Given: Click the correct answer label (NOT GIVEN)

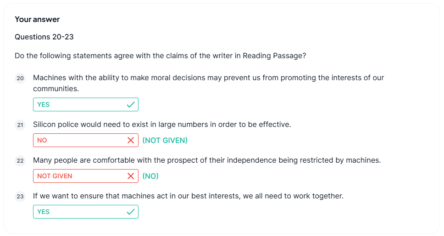Looking at the screenshot, I should 165,140.
